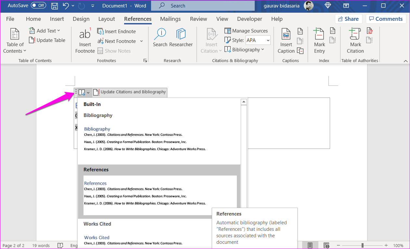Open the Help tab
Screen dimensions: 410x249
(x=277, y=19)
